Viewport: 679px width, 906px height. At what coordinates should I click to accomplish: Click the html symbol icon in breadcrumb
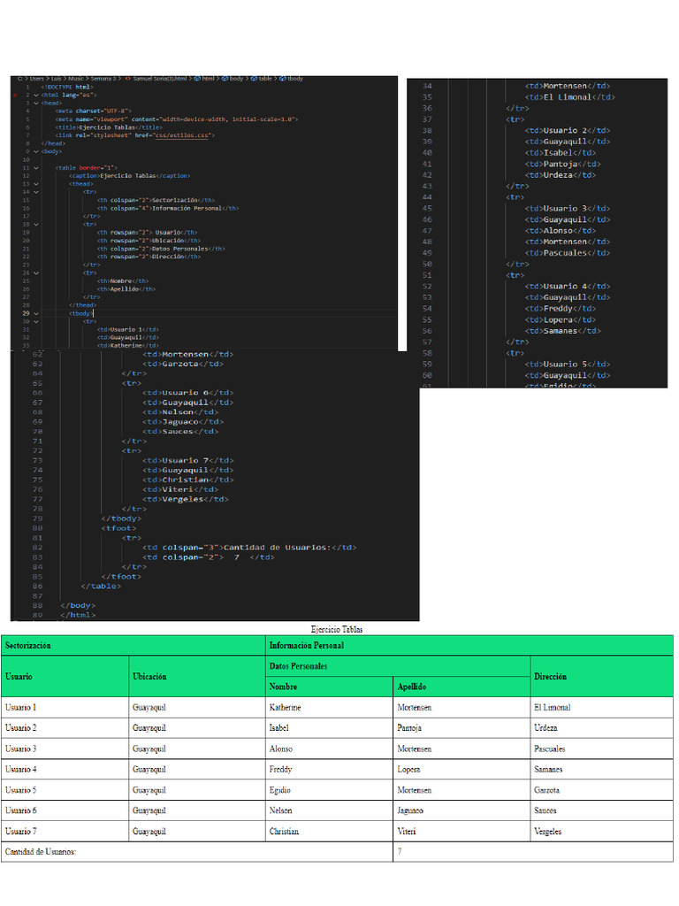[x=197, y=79]
